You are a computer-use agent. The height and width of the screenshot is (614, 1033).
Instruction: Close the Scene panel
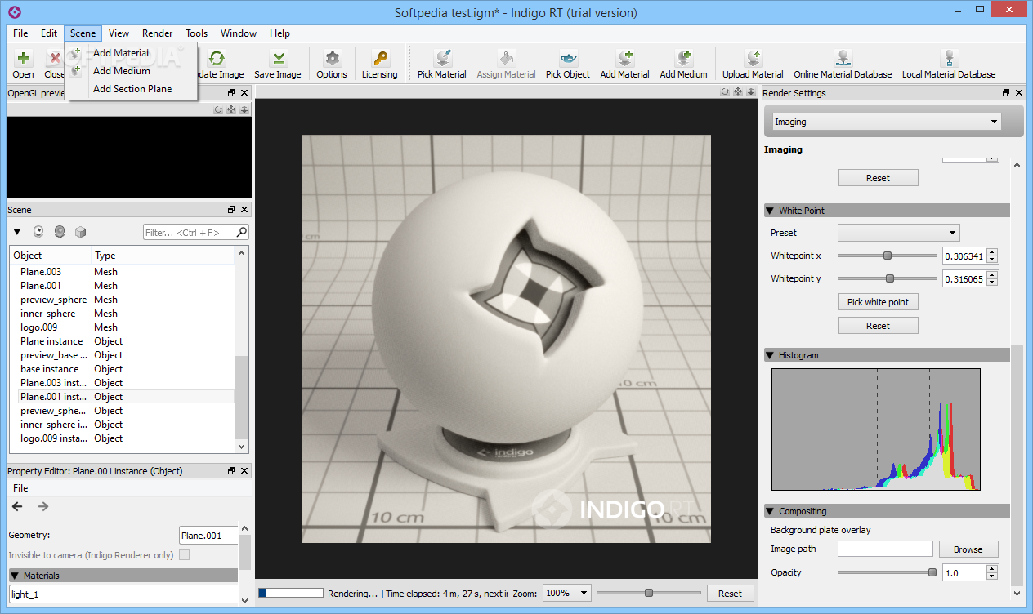[244, 210]
